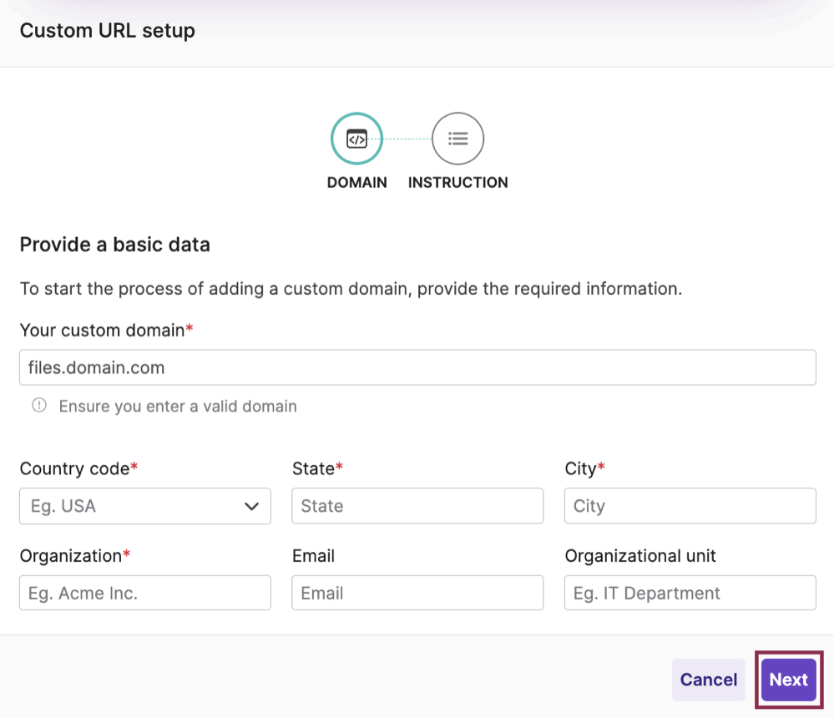The height and width of the screenshot is (718, 834).
Task: Click the Country code chevron arrow
Action: click(251, 506)
